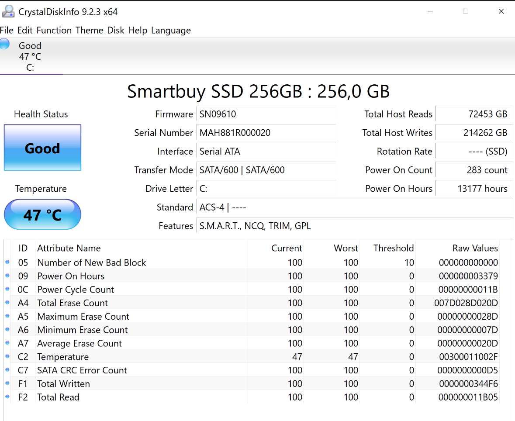Click the CrystalDiskInfo app icon in title bar
Screen dimensions: 515x421
click(x=8, y=12)
